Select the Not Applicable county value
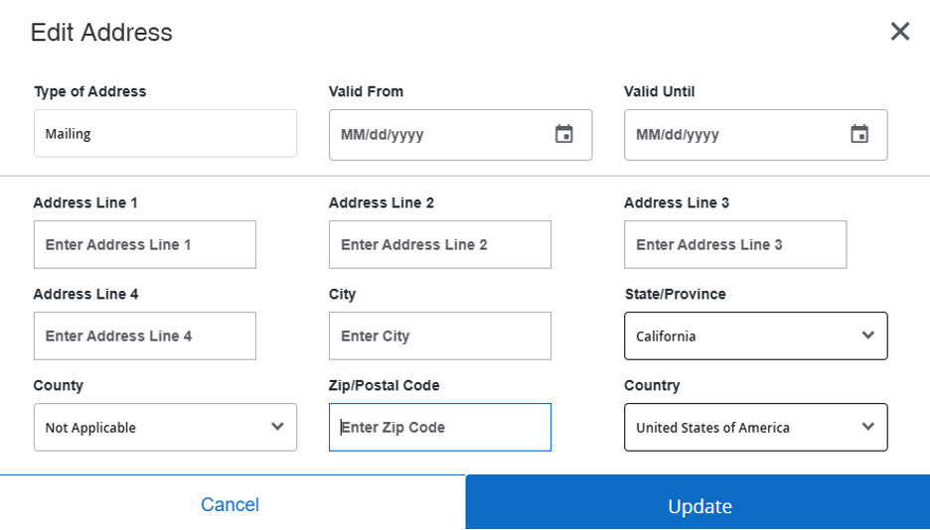 (x=149, y=427)
